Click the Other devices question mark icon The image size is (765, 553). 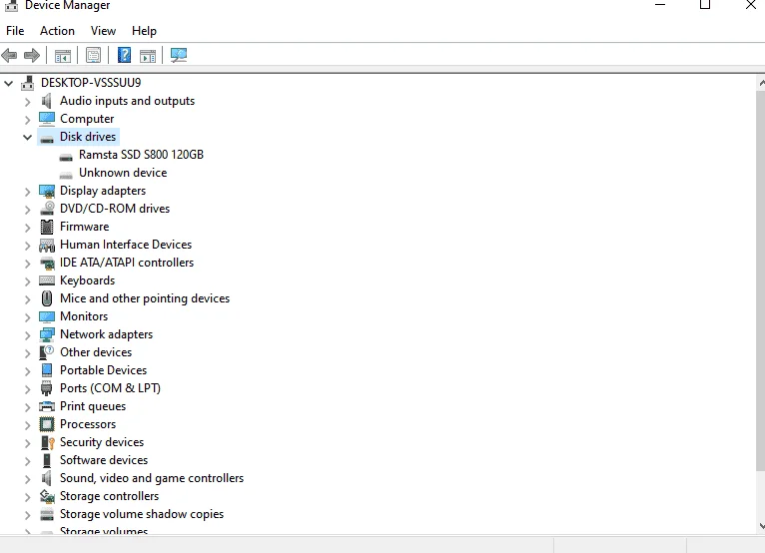[x=47, y=352]
